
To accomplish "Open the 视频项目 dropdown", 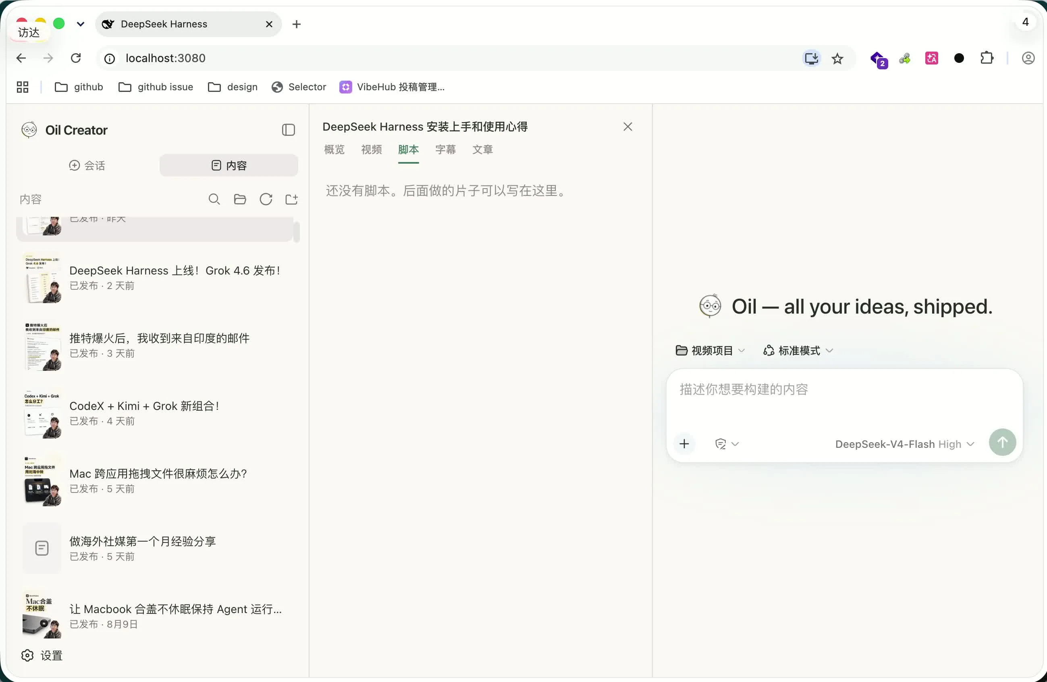I will [710, 350].
